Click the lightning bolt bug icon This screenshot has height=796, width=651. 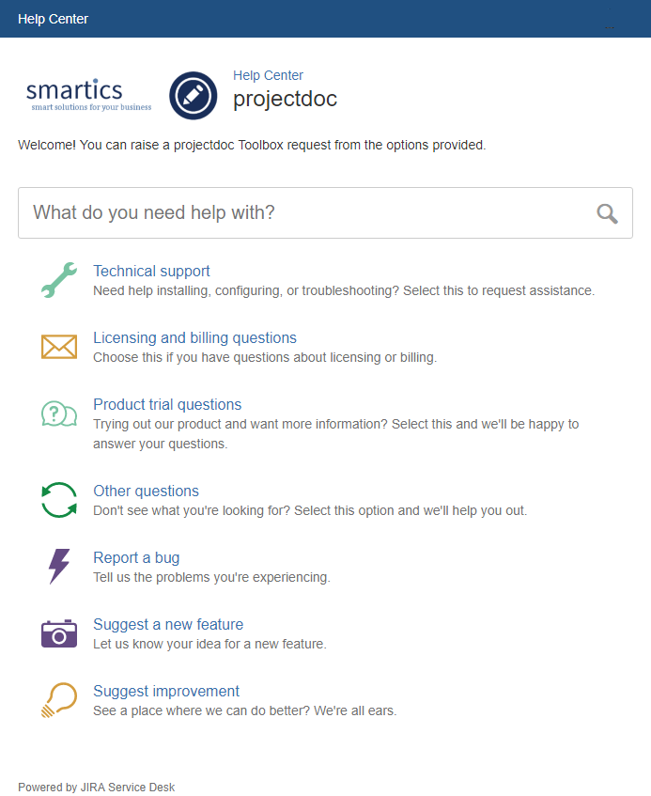(59, 567)
